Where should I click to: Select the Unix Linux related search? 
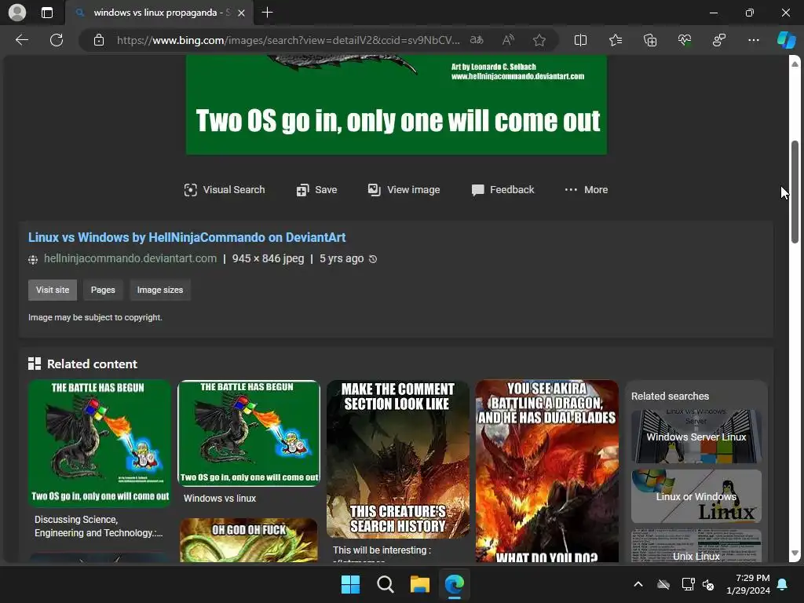pos(696,546)
